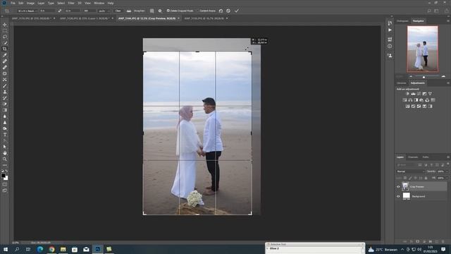The width and height of the screenshot is (451, 254).
Task: Open the Layers panel menu
Action: coord(448,157)
